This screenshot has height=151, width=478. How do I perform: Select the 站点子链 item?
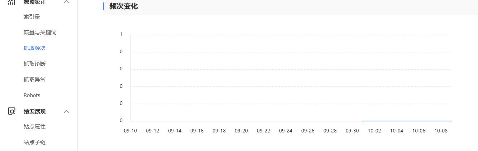[35, 142]
